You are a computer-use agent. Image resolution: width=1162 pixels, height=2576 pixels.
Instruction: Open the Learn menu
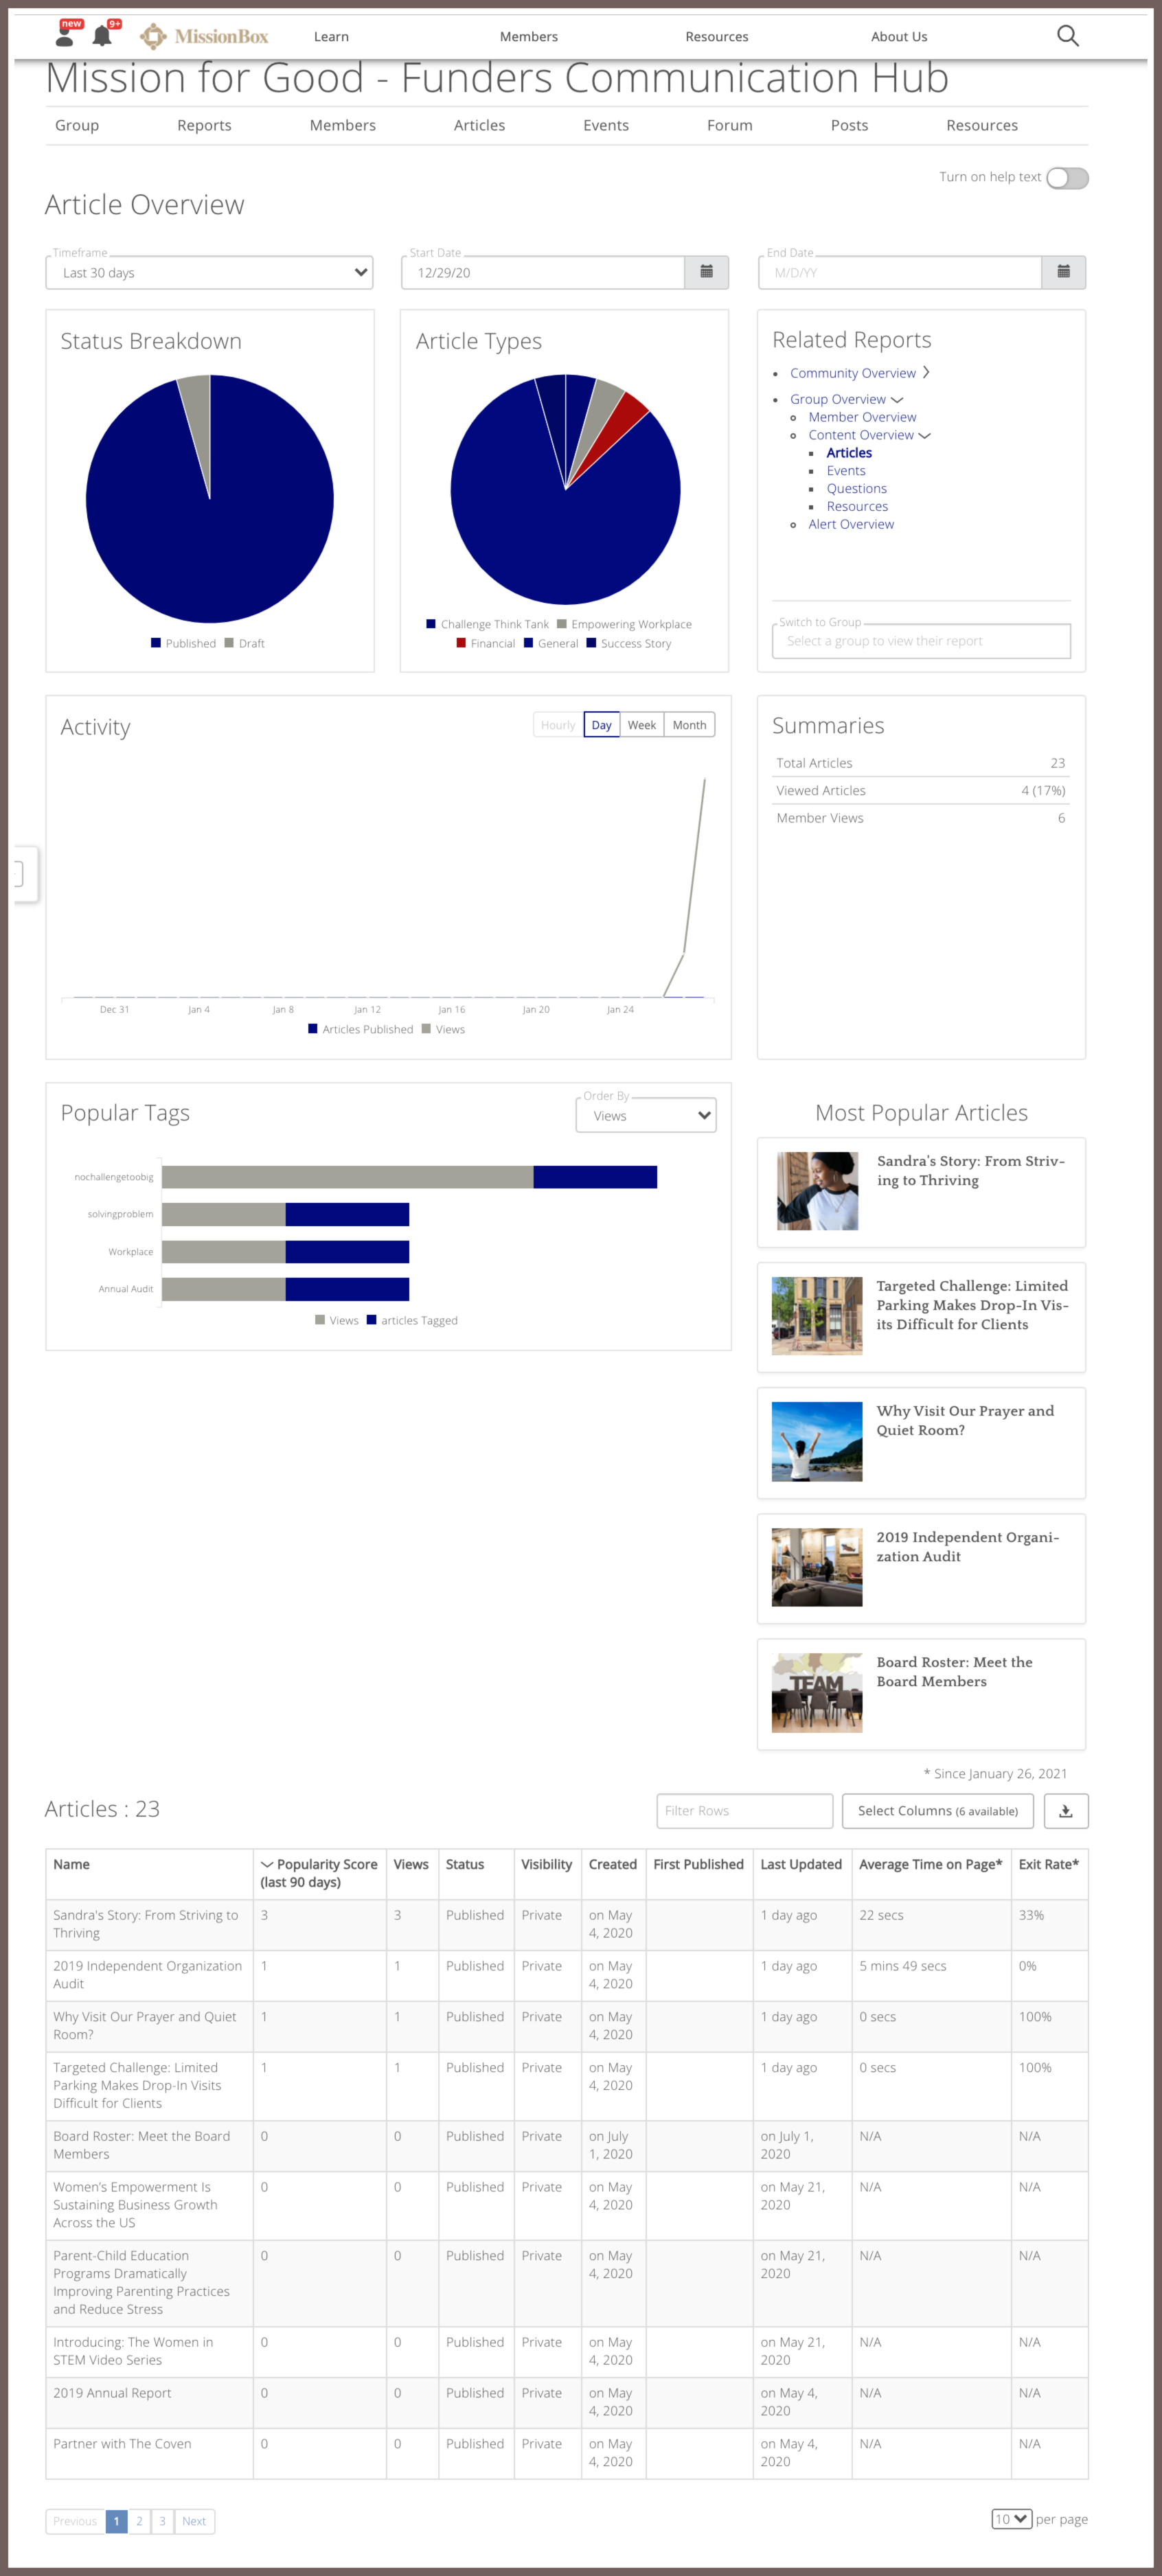point(331,36)
